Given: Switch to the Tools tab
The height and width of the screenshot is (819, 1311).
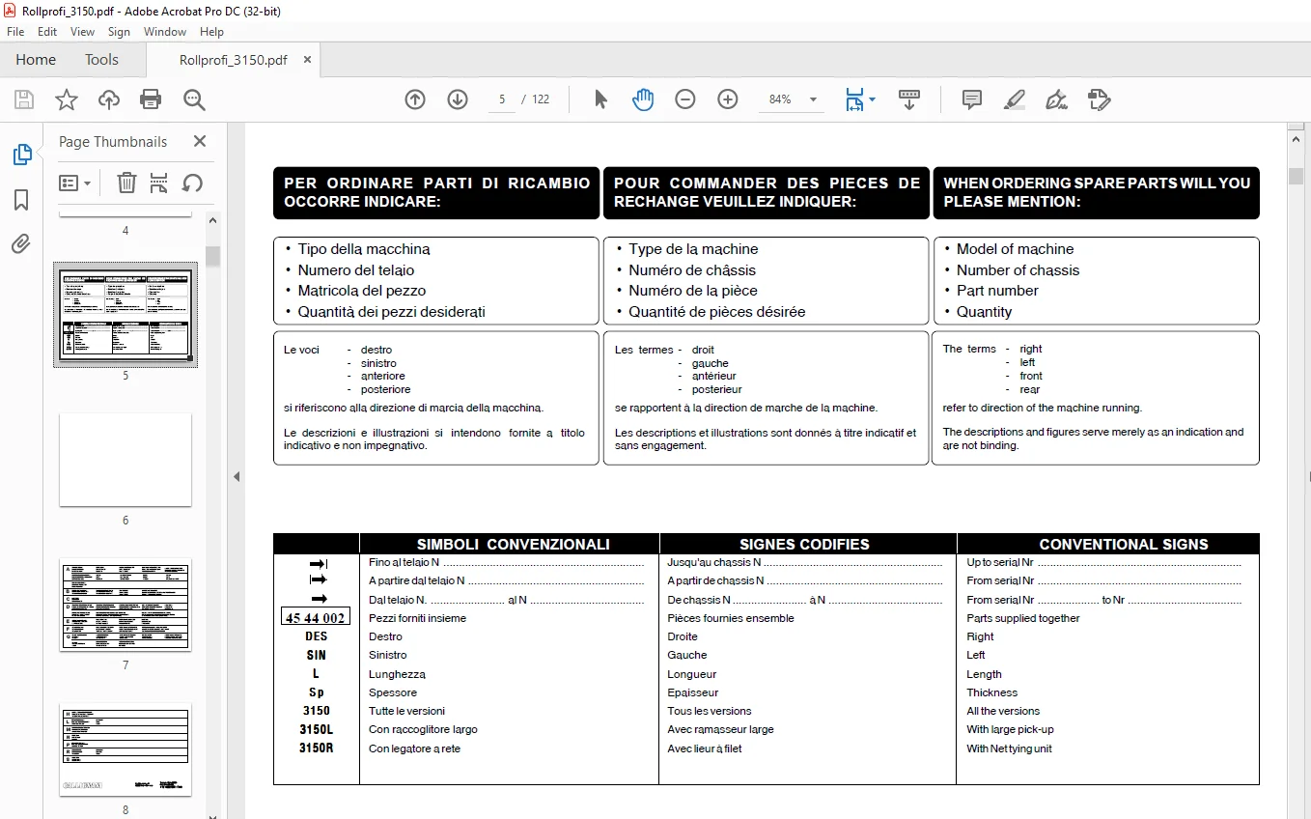Looking at the screenshot, I should [x=101, y=60].
